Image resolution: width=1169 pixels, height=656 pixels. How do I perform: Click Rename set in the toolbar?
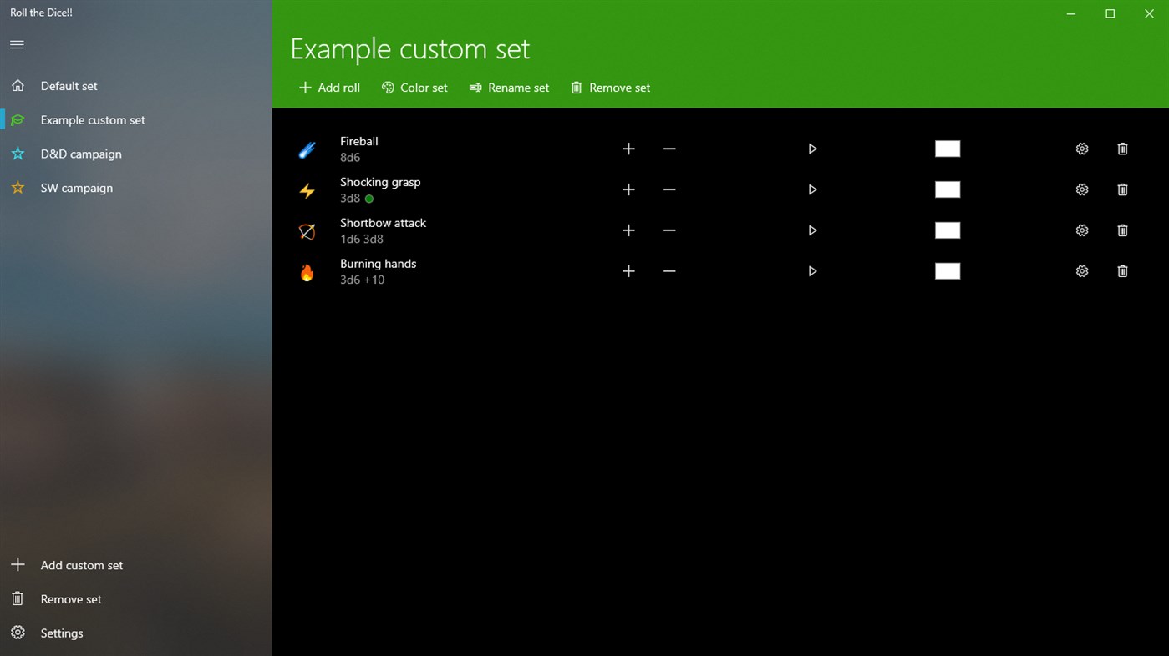click(x=509, y=88)
